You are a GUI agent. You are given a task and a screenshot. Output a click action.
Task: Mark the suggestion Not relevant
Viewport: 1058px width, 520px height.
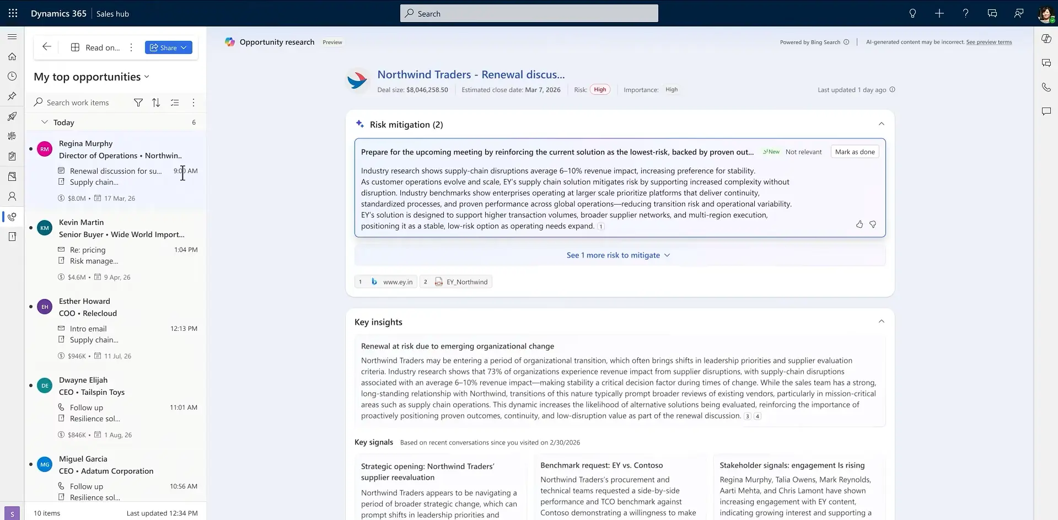[x=803, y=152]
